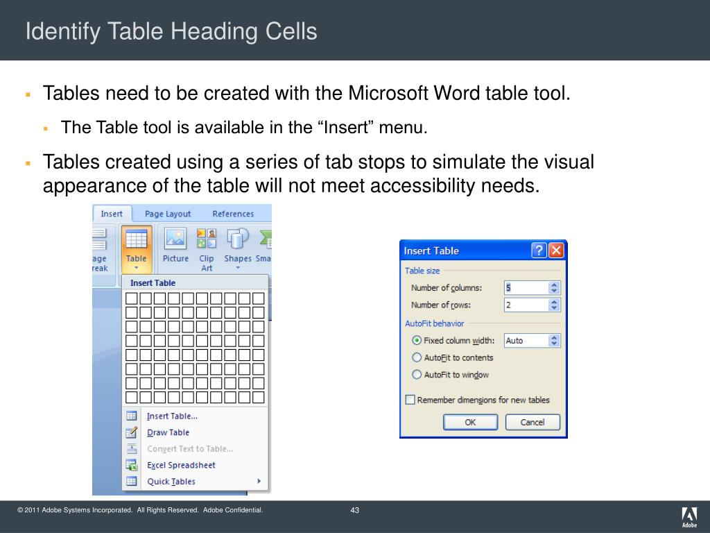Close the Insert Table dialog with red X
This screenshot has width=710, height=533.
(556, 250)
